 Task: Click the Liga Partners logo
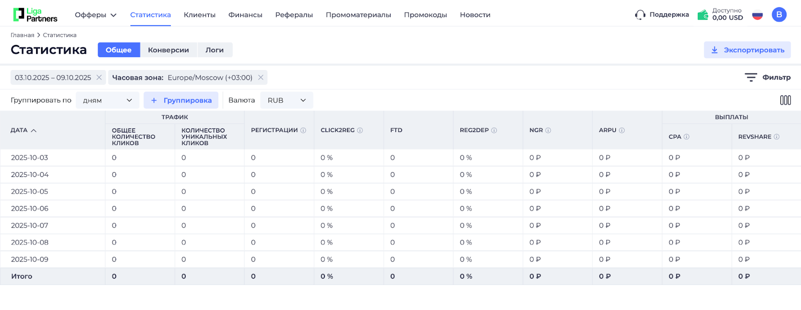[35, 15]
